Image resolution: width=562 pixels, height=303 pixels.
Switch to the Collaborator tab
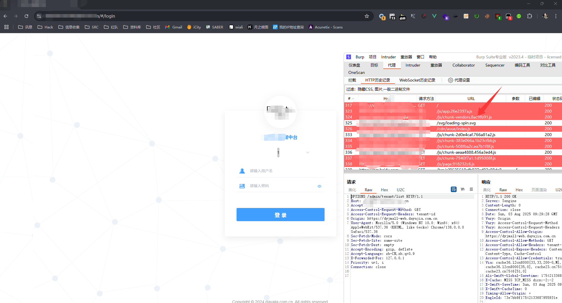click(464, 65)
